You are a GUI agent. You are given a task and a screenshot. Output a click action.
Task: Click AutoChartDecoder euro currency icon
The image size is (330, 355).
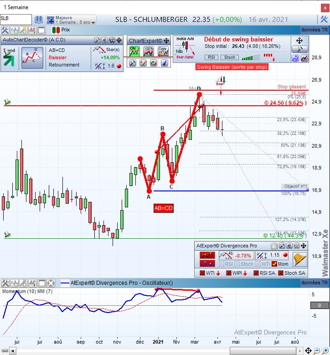click(105, 40)
